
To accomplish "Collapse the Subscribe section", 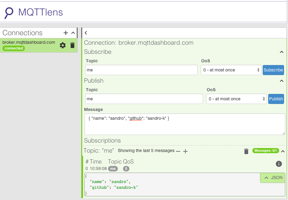I will click(282, 52).
